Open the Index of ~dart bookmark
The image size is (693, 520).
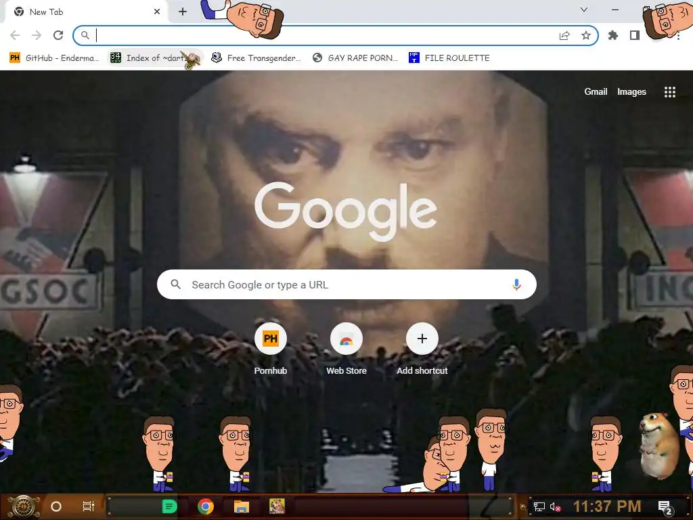[155, 58]
